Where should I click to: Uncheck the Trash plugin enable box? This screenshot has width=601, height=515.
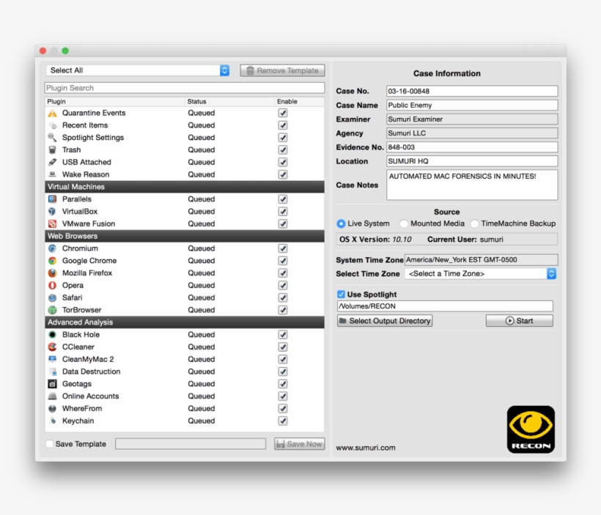click(283, 150)
